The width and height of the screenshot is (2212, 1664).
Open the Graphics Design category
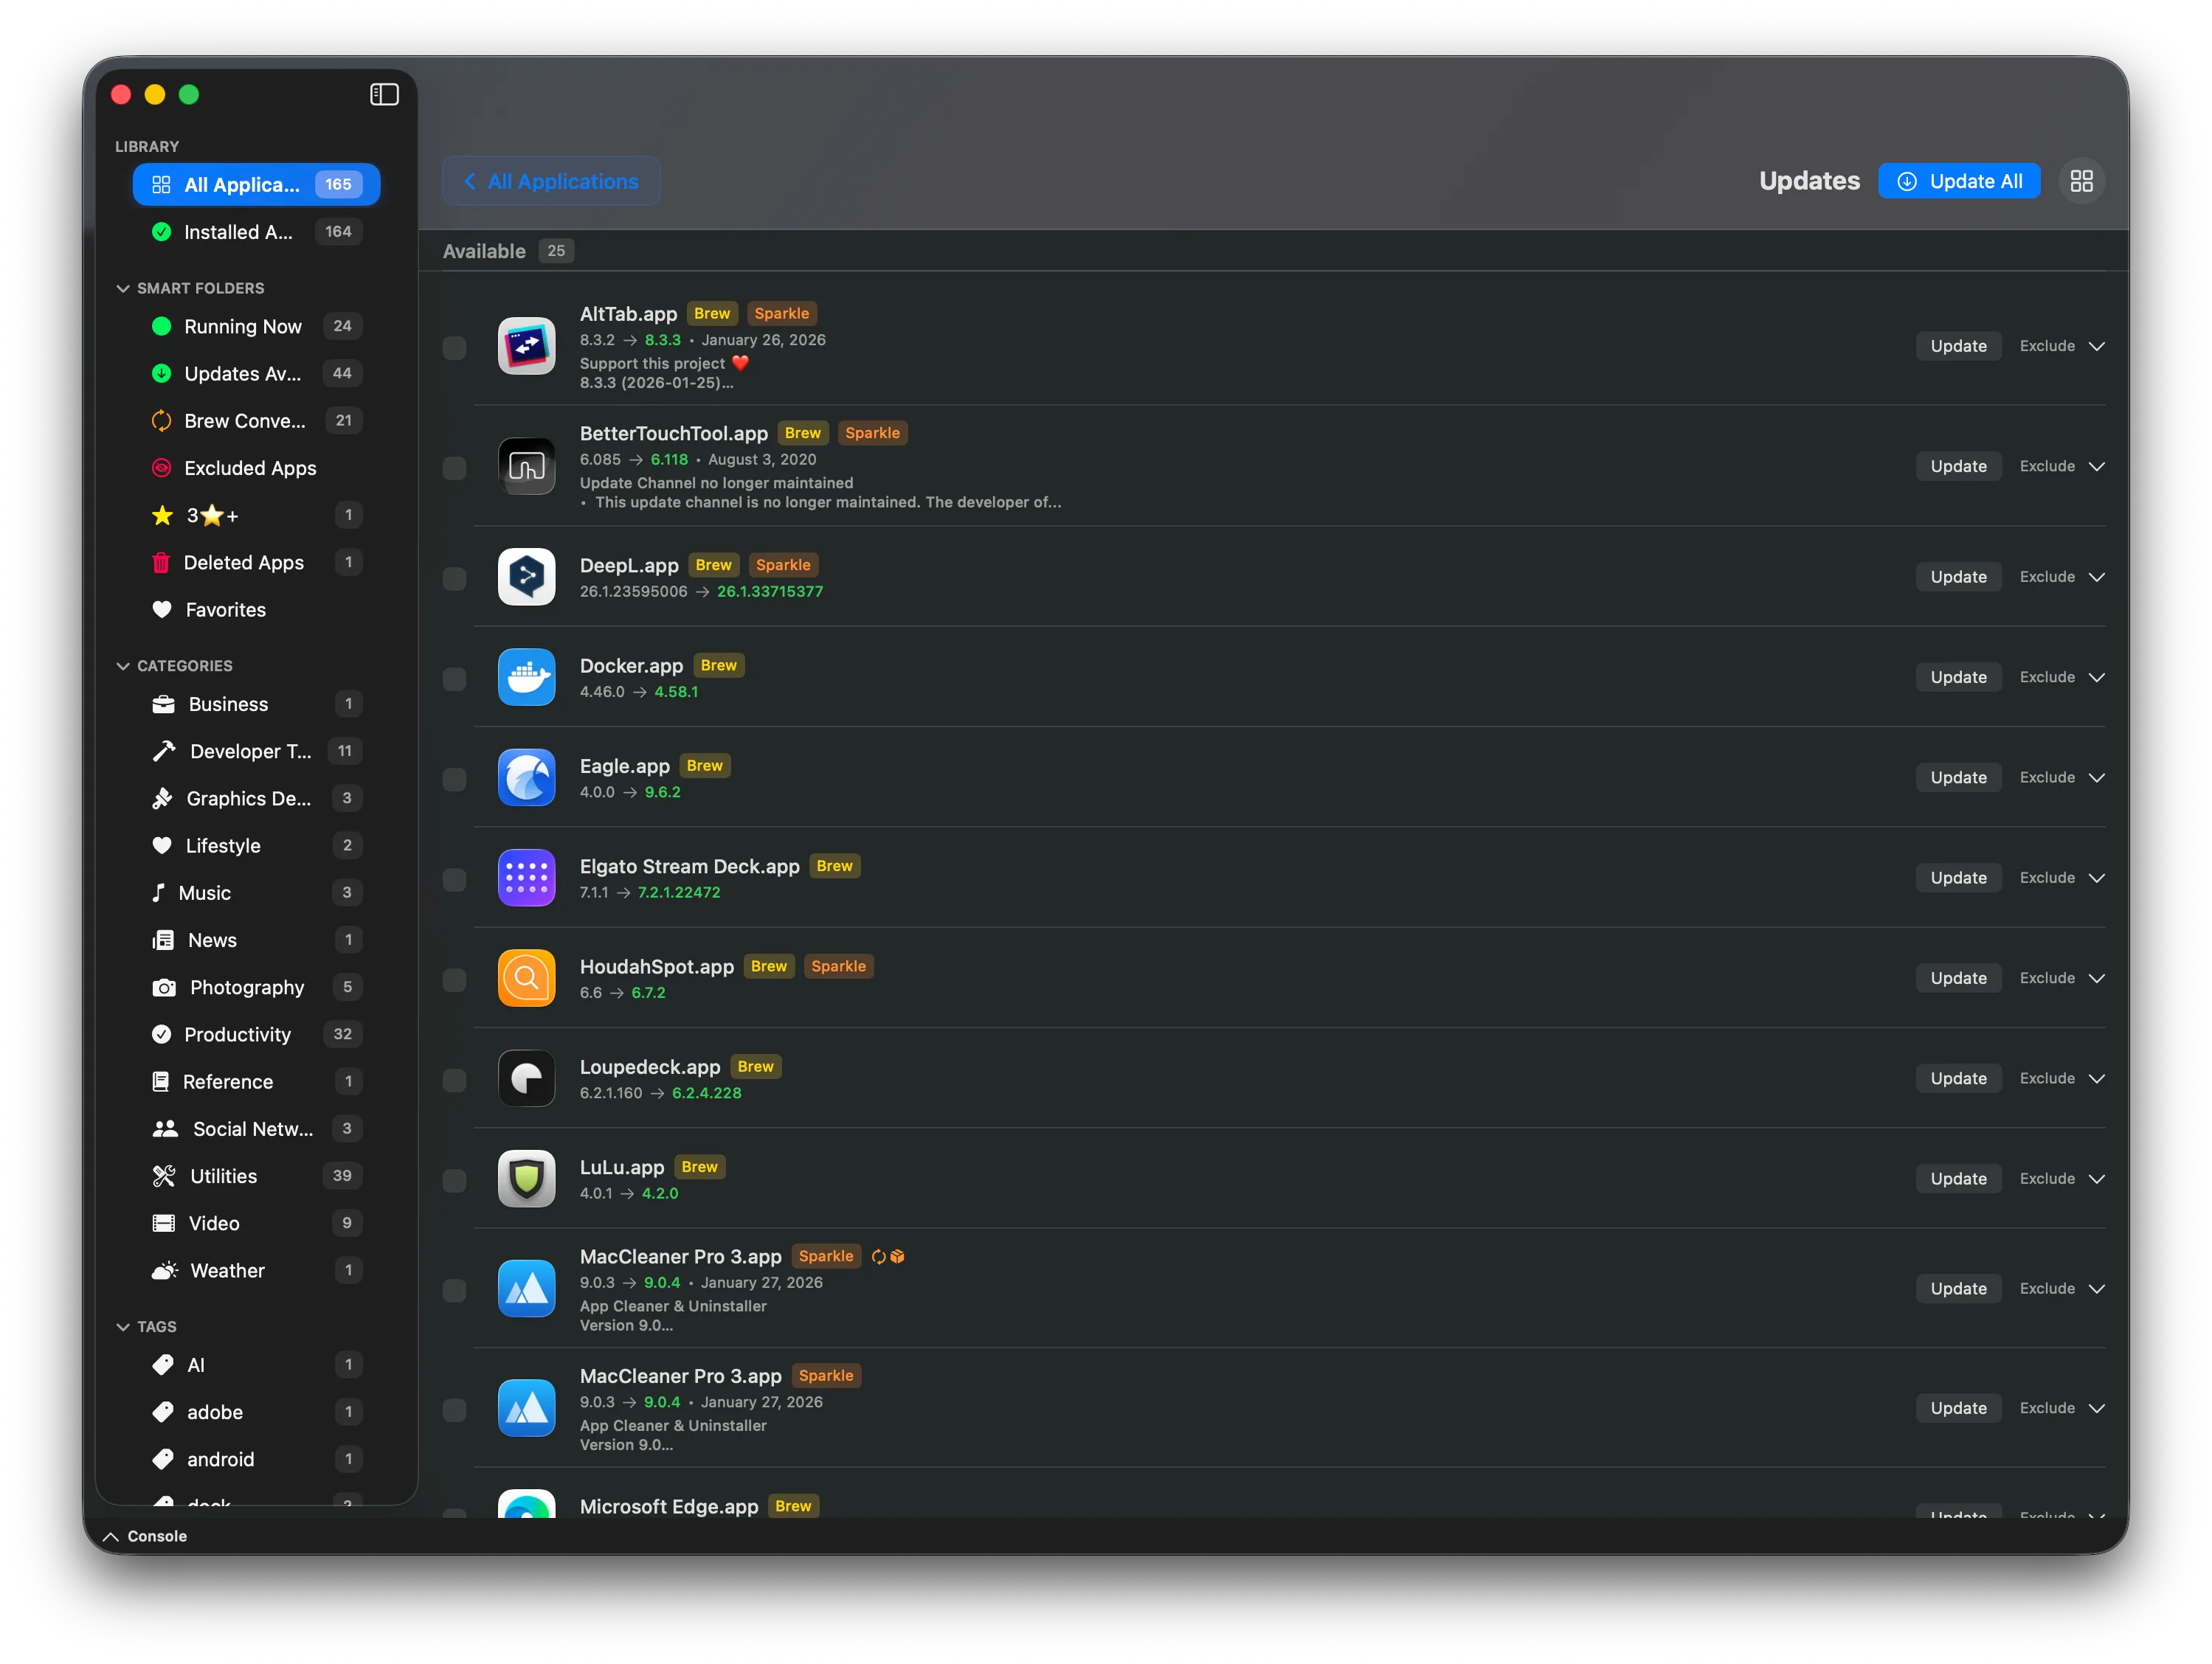256,799
